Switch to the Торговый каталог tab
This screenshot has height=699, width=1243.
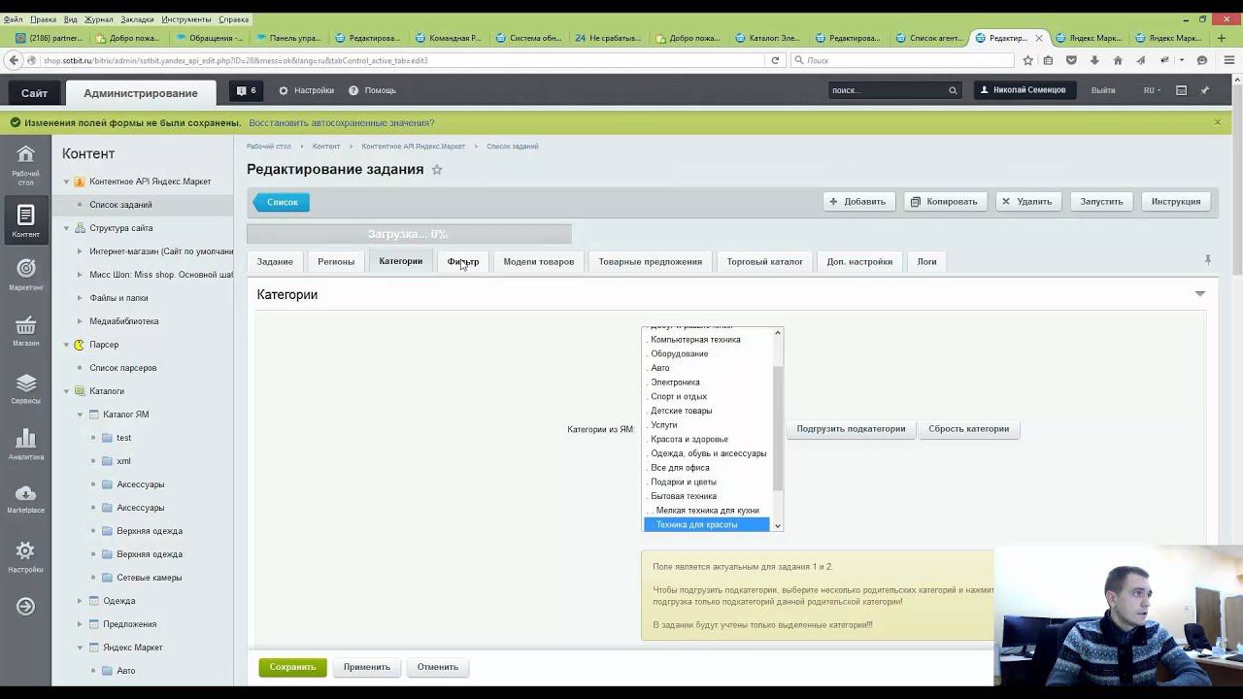point(765,261)
